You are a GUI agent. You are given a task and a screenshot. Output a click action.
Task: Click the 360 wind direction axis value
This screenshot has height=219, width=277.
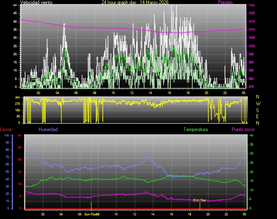[17, 98]
